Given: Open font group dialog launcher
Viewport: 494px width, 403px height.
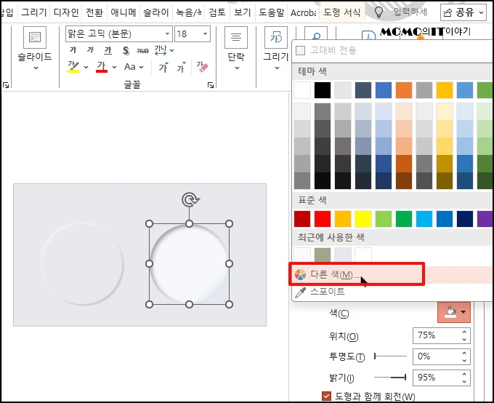Looking at the screenshot, I should click(211, 85).
